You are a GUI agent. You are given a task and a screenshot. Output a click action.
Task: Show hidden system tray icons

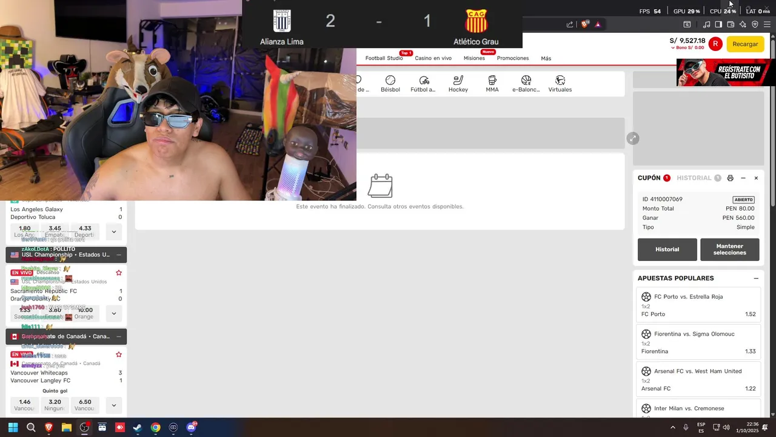[672, 427]
